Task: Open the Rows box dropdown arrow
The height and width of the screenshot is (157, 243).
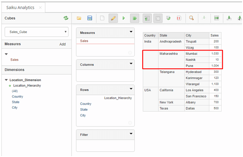Action: click(x=131, y=89)
